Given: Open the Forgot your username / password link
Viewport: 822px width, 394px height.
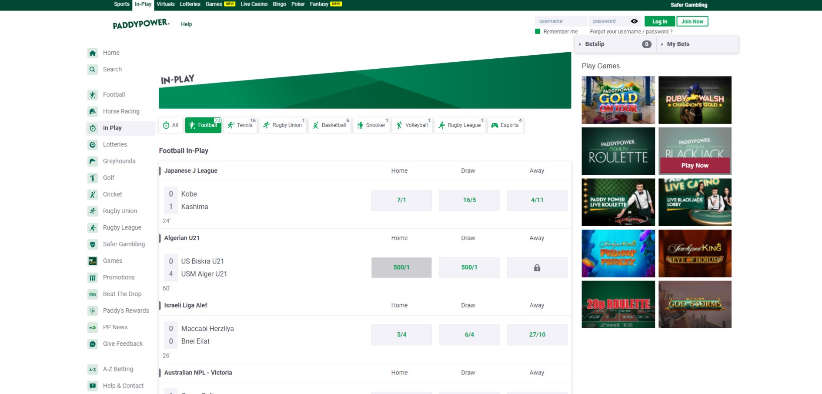Looking at the screenshot, I should (631, 32).
